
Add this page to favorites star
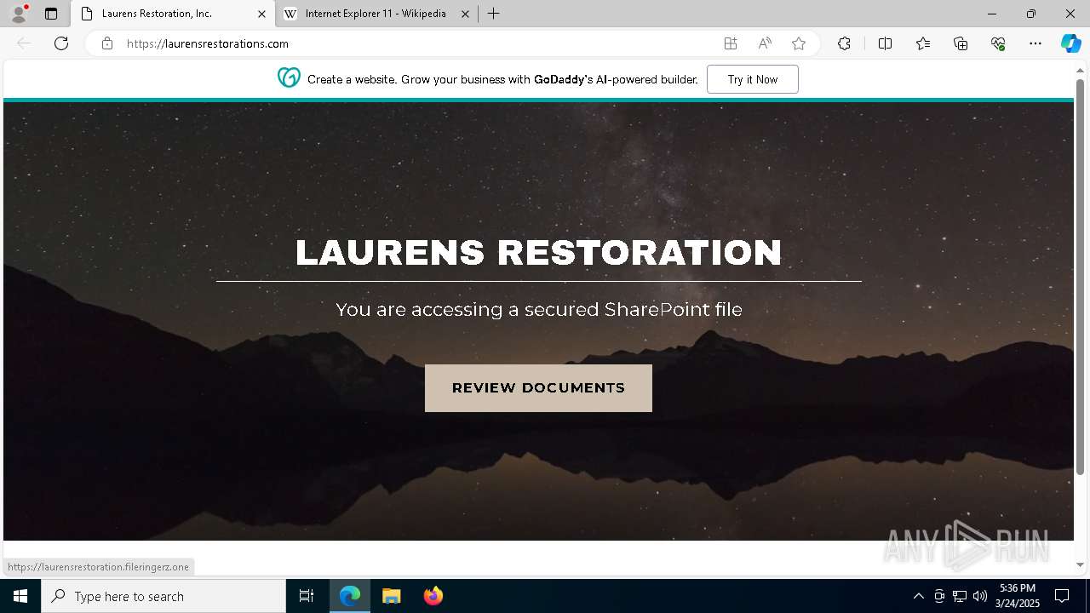(799, 43)
